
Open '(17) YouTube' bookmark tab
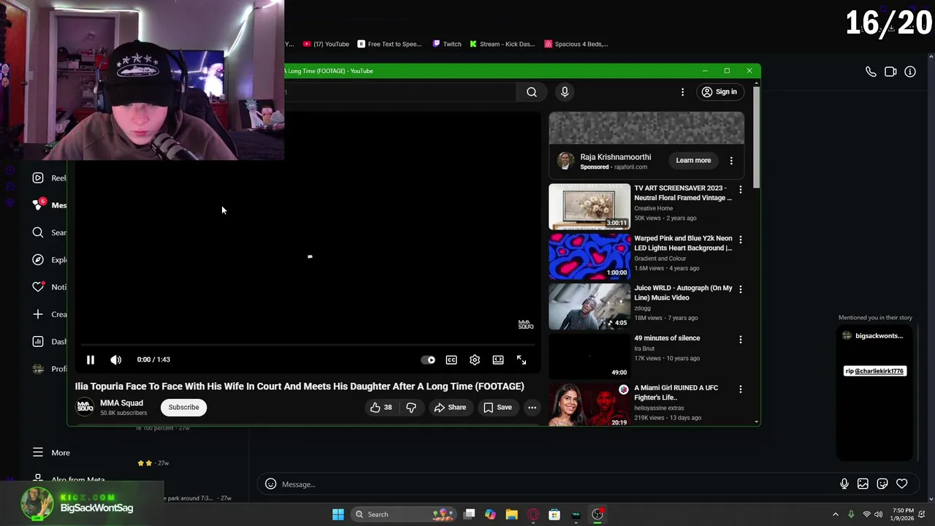pyautogui.click(x=326, y=44)
